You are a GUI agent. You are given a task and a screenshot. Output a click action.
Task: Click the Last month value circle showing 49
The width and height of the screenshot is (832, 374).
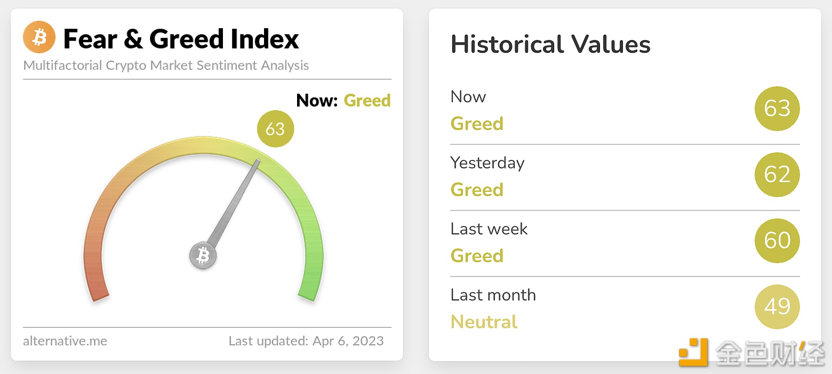point(777,306)
